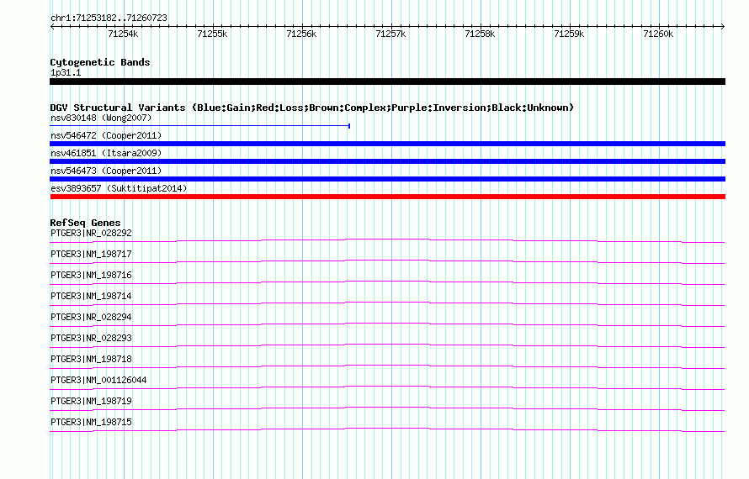The image size is (749, 479).
Task: Click the PTGER3|NM_198715 transcript label
Action: 91,422
